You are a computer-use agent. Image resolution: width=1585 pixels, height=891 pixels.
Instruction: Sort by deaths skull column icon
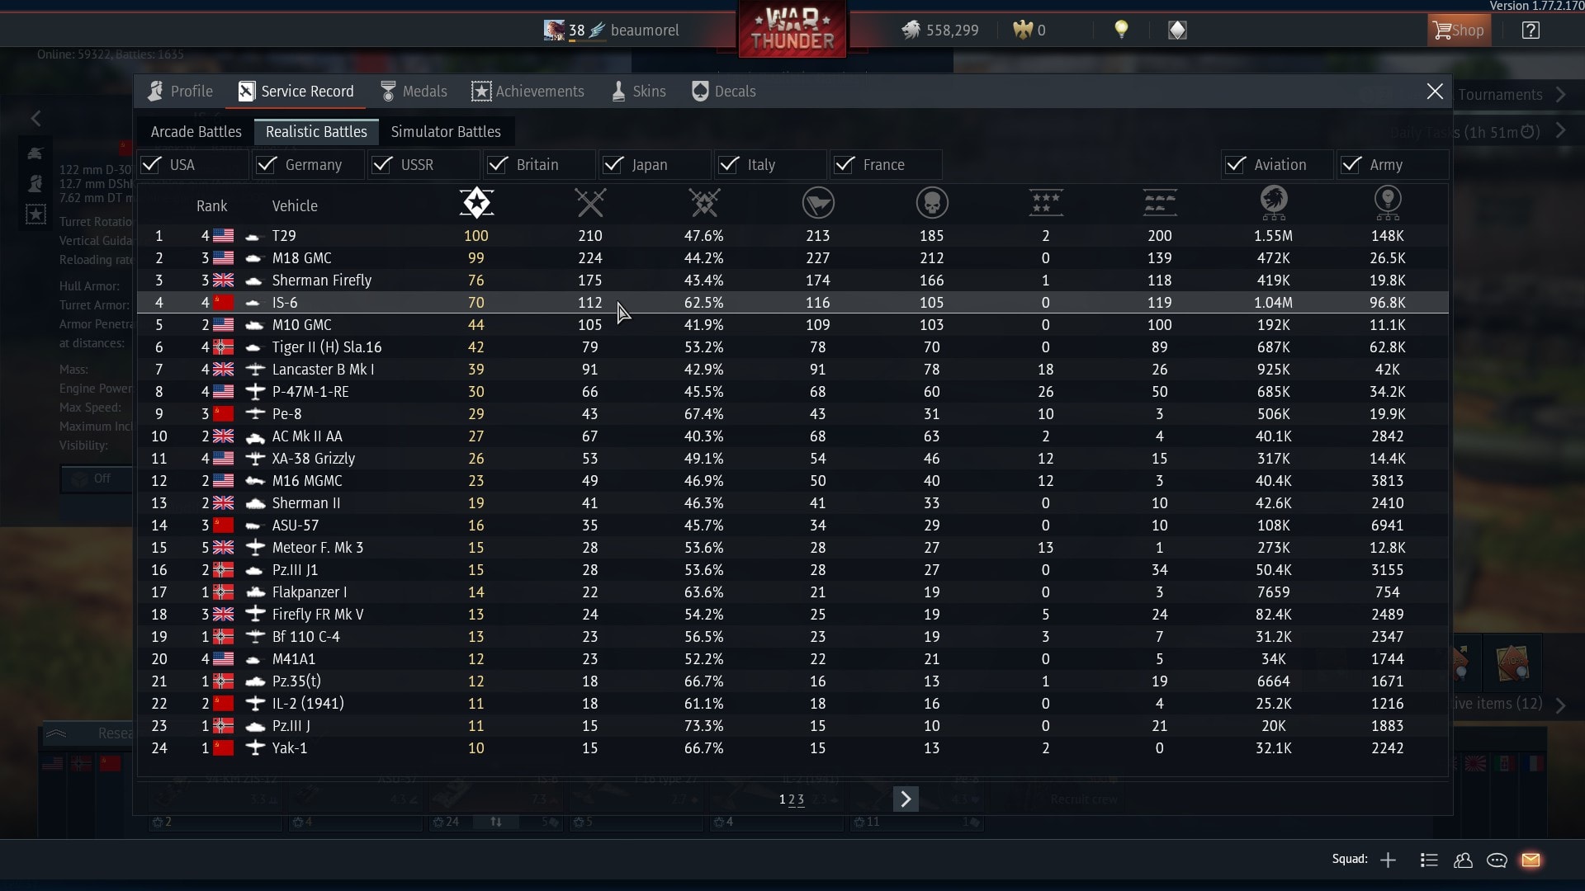[x=932, y=203]
